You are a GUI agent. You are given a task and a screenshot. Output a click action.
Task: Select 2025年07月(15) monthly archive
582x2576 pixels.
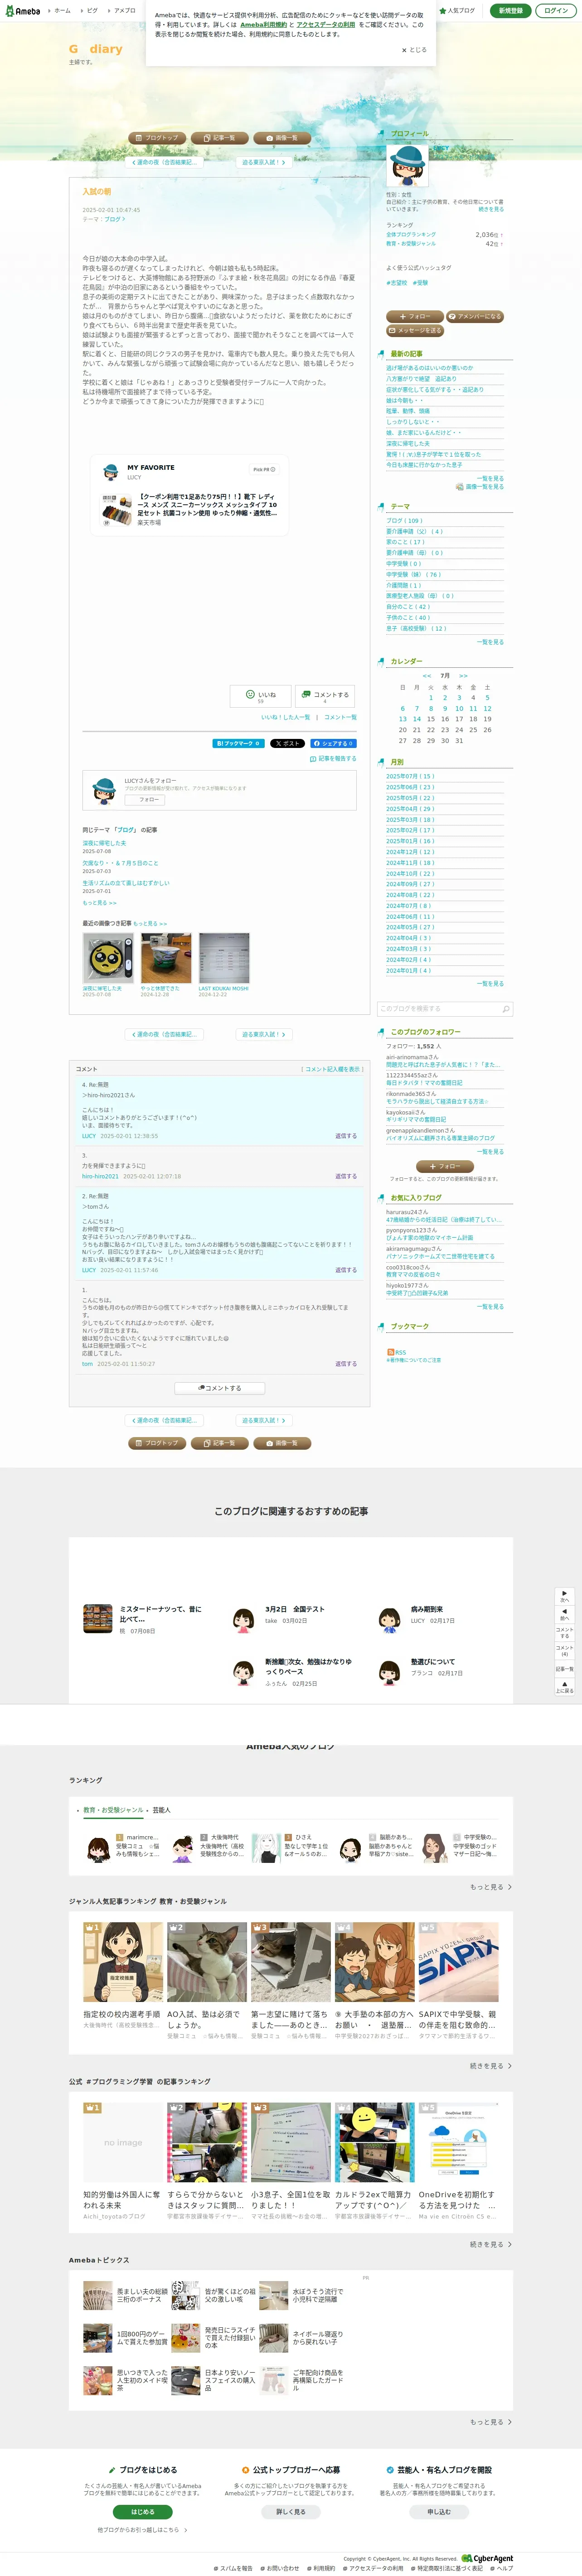(x=410, y=776)
